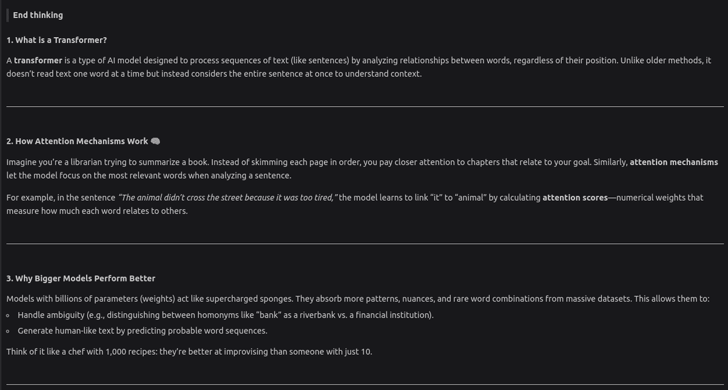Click the vertical bar left of "End thinking"
This screenshot has width=728, height=390.
point(7,15)
